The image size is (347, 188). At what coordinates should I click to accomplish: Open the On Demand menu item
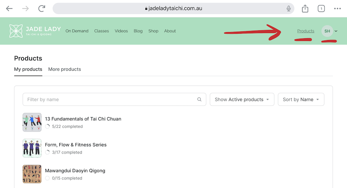pyautogui.click(x=77, y=31)
